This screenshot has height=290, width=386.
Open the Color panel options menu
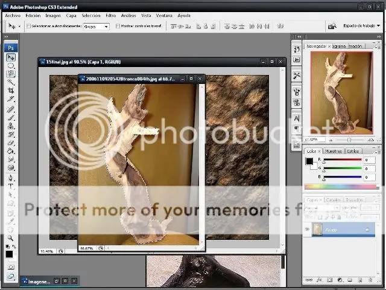(x=377, y=152)
